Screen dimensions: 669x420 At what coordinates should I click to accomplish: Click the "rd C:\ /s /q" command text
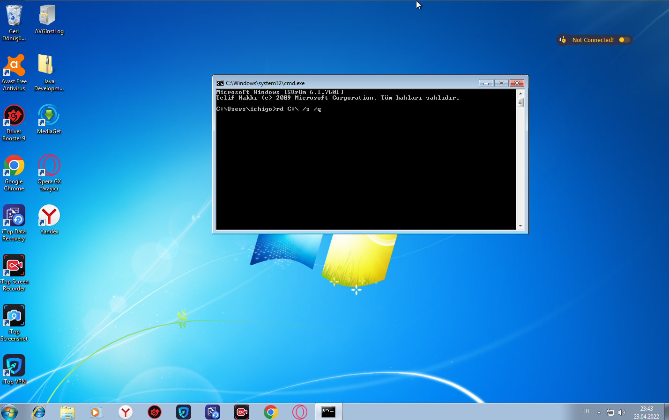coord(299,109)
